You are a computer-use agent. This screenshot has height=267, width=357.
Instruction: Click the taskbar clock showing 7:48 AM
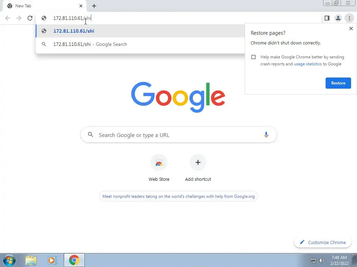(x=339, y=260)
